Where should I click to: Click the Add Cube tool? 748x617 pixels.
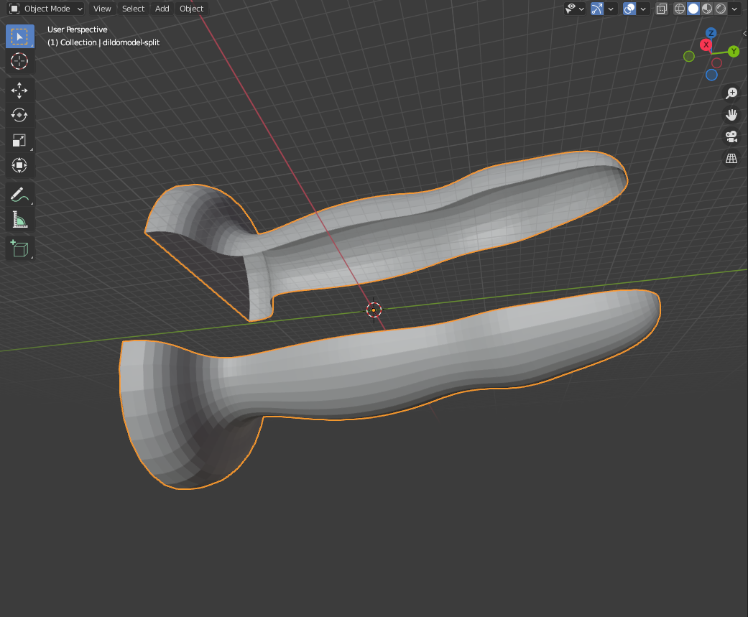point(19,249)
